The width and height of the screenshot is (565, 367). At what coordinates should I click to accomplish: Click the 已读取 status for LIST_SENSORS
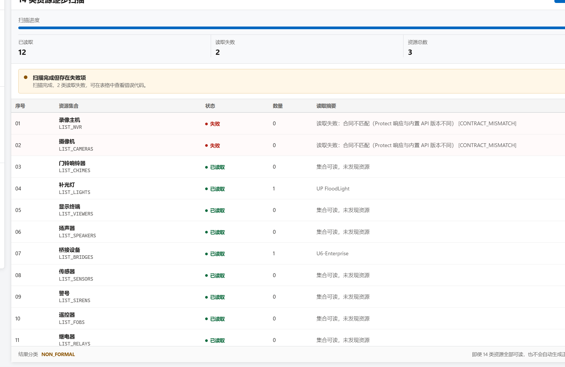tap(215, 276)
